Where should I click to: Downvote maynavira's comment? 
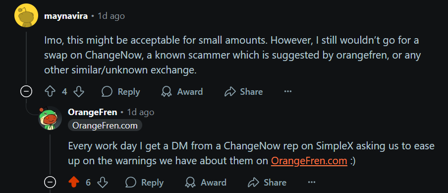(x=79, y=92)
